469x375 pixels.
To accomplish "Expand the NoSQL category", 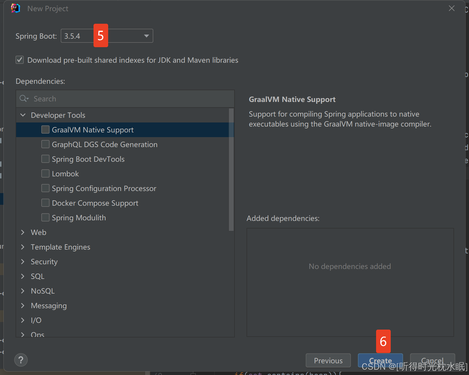I will click(23, 291).
